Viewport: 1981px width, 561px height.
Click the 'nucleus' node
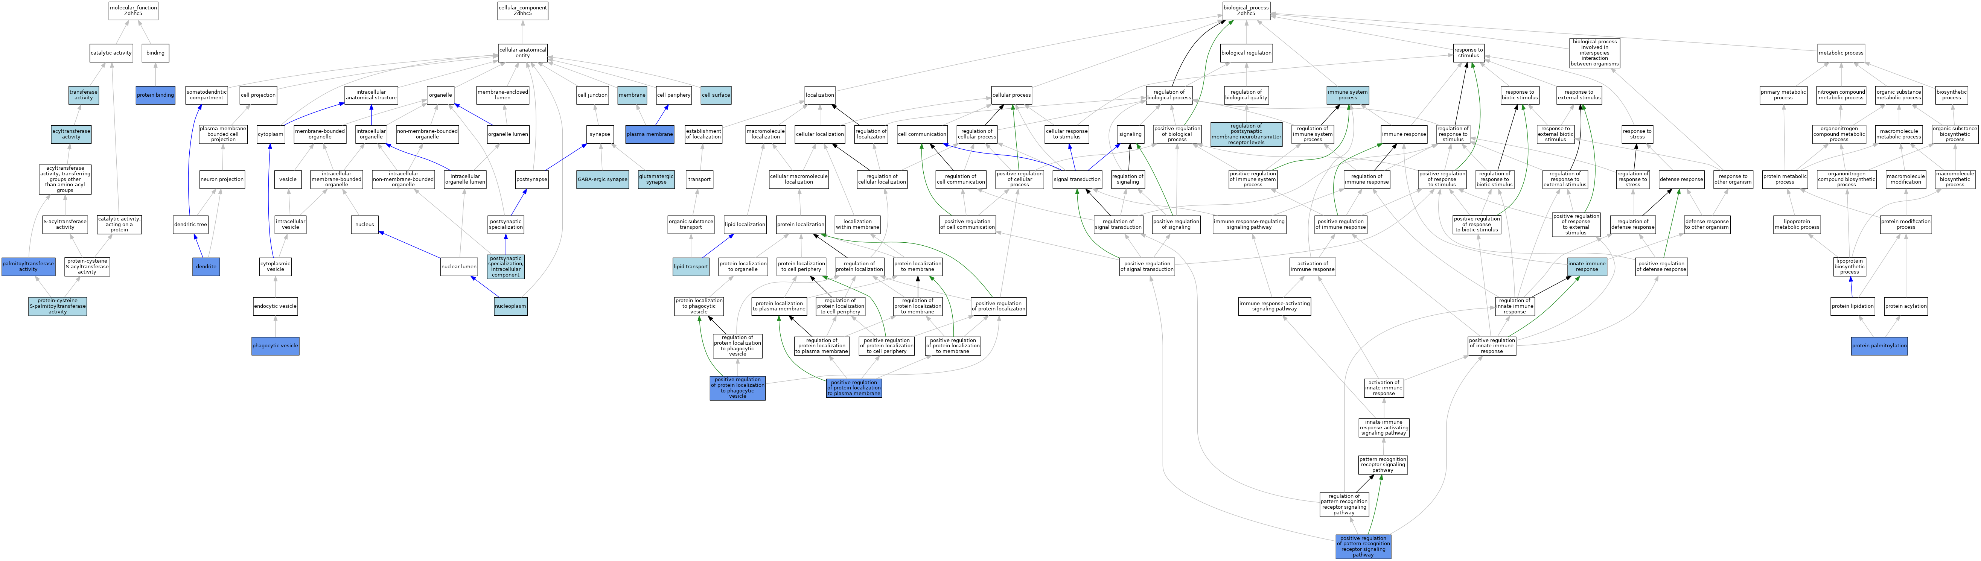coord(365,225)
